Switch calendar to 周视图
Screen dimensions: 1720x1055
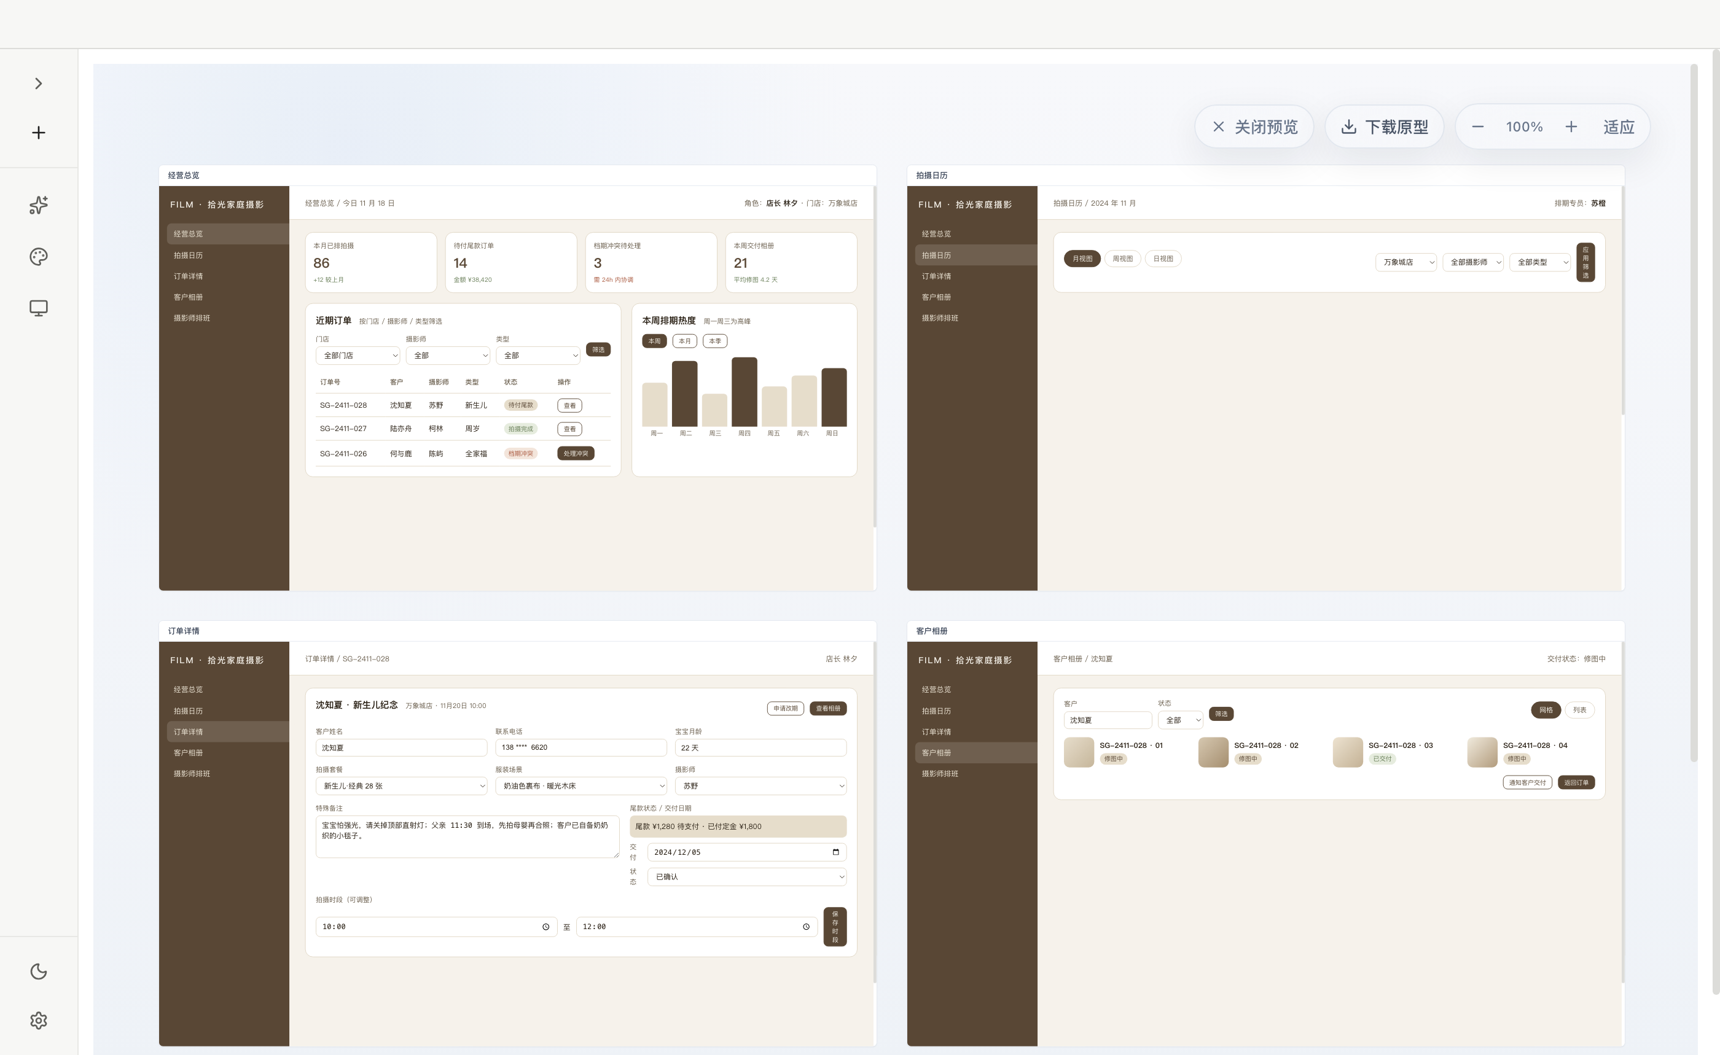tap(1122, 259)
